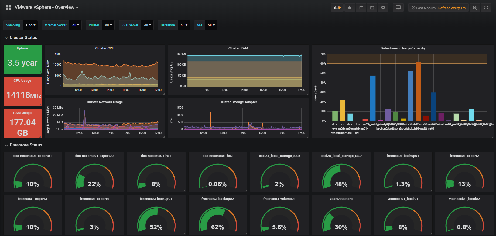Open the Datastore All dropdown
This screenshot has width=496, height=236.
point(184,25)
